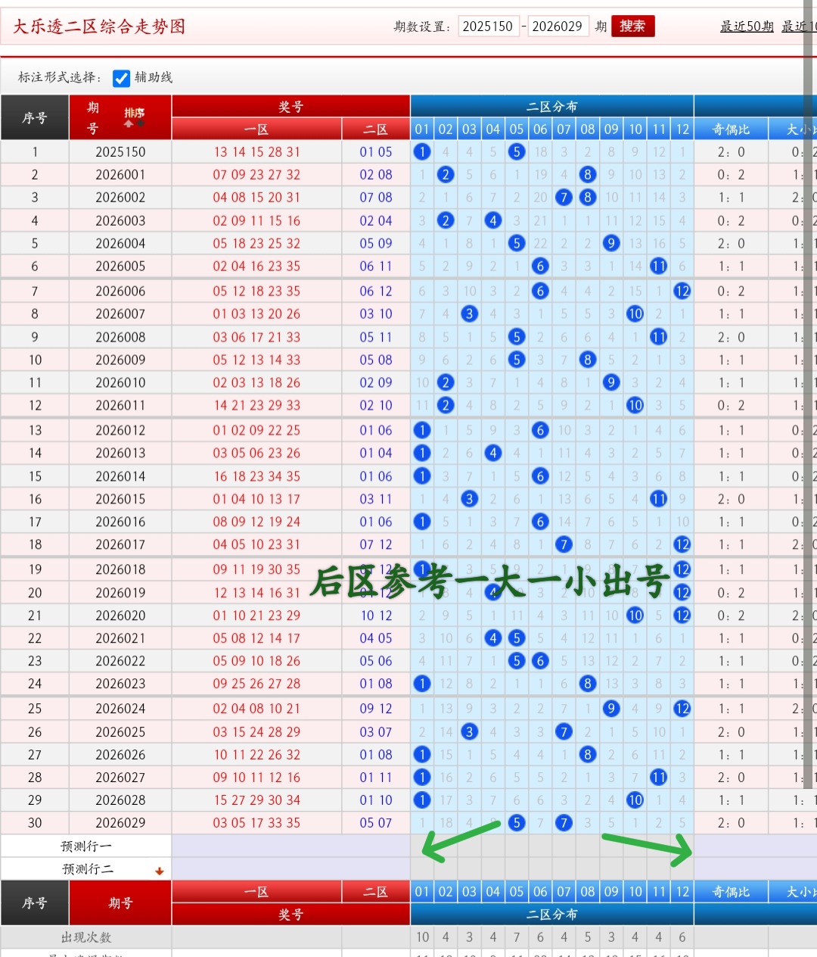This screenshot has width=817, height=957.
Task: Click blue ball 03 in row 2026007
Action: (x=469, y=313)
